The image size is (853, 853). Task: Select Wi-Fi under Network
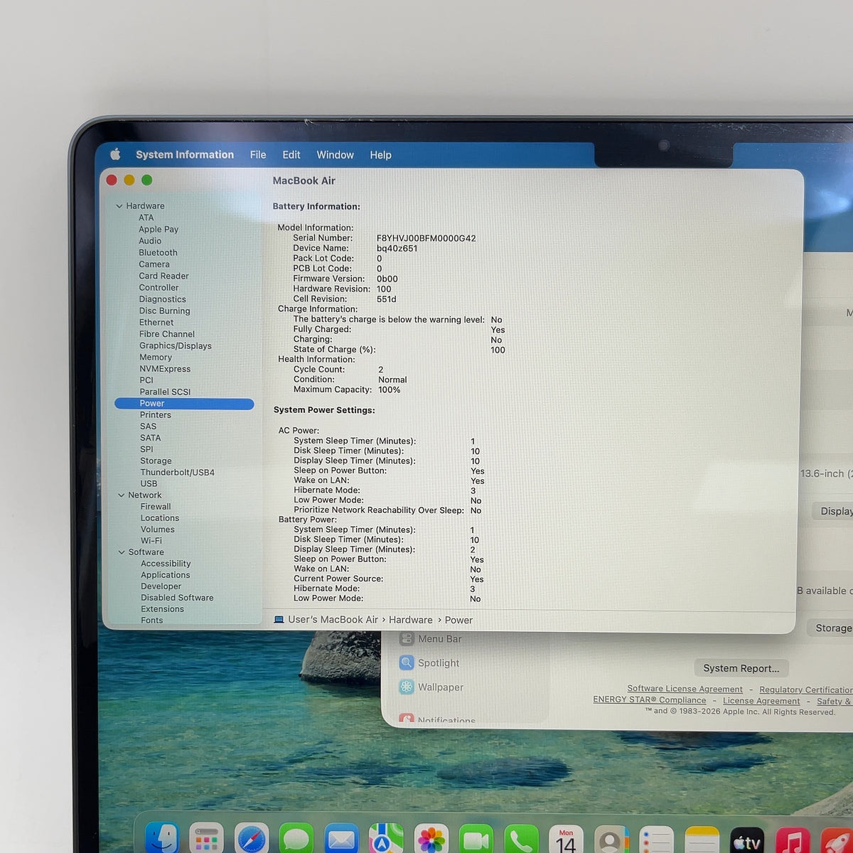151,540
